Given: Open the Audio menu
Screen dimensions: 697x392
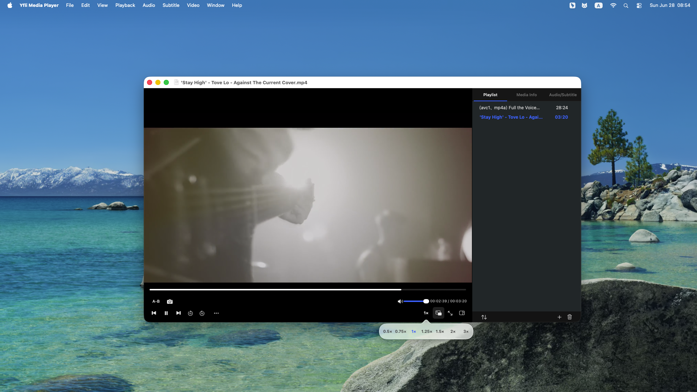Looking at the screenshot, I should tap(149, 5).
